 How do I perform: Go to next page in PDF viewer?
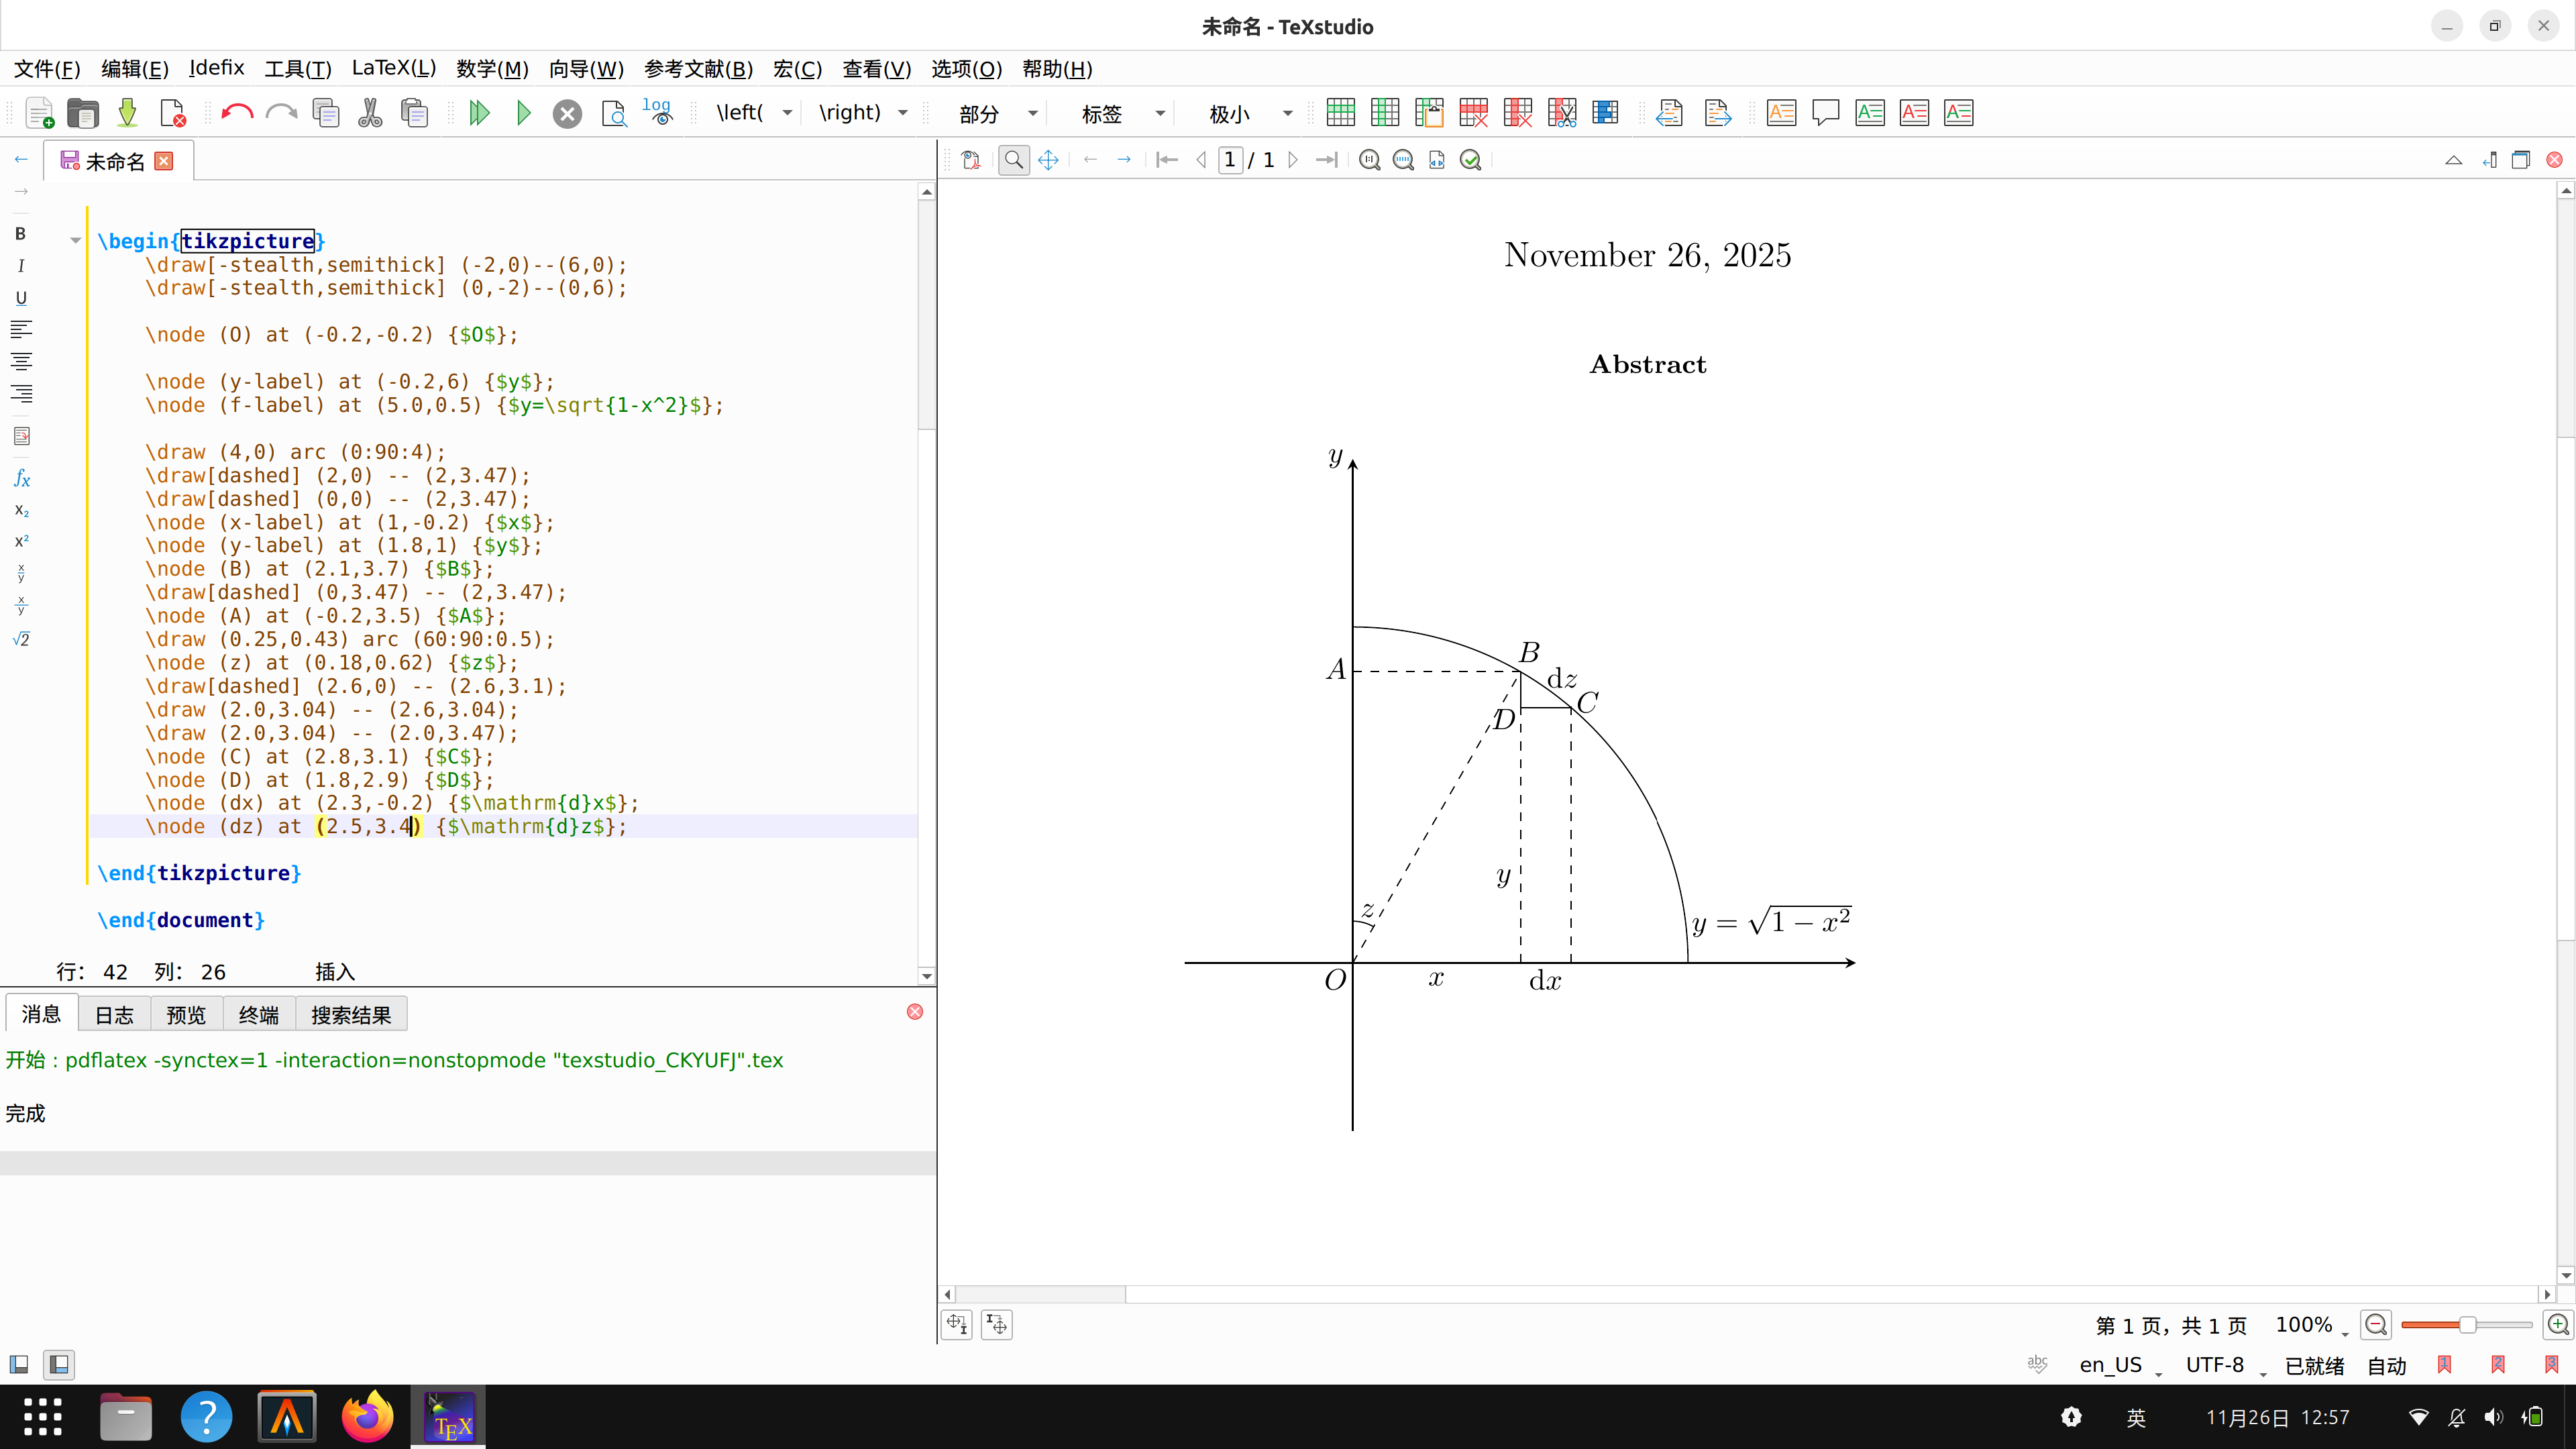tap(1293, 160)
